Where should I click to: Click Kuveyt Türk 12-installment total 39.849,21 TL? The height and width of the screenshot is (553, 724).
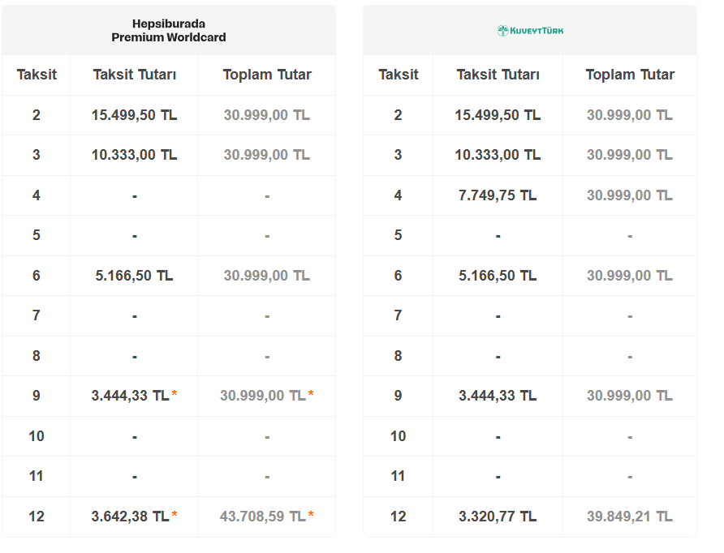tap(629, 517)
